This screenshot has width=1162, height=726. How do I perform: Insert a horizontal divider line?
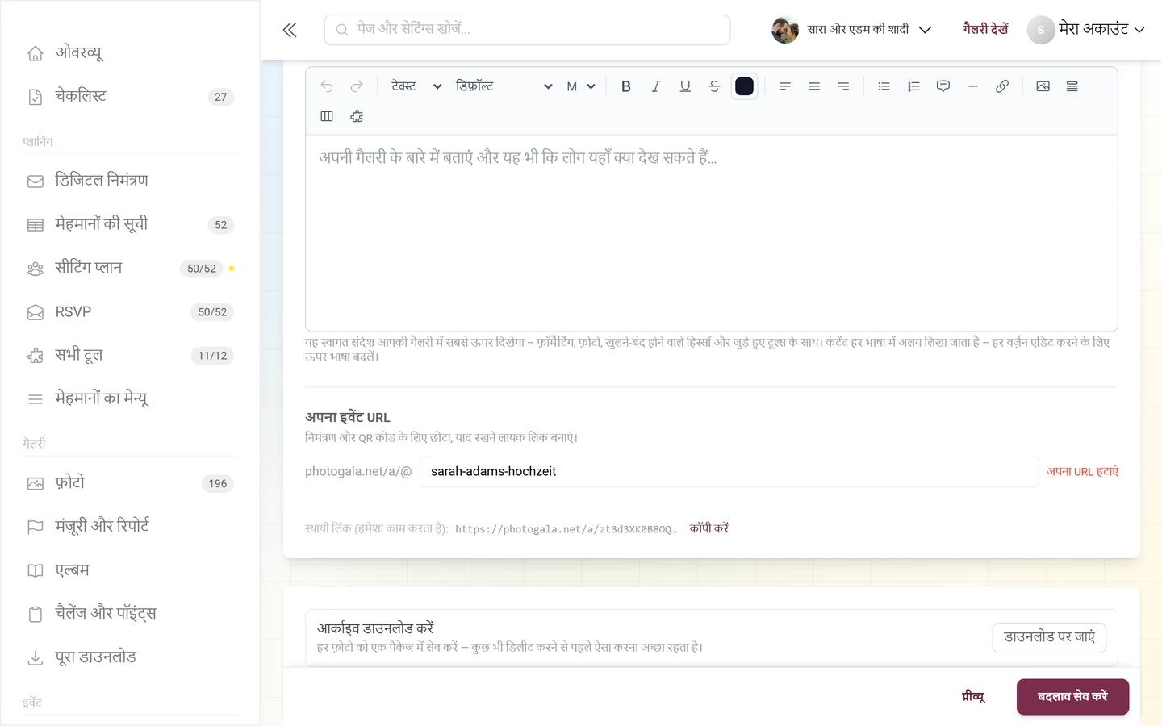[x=973, y=86]
